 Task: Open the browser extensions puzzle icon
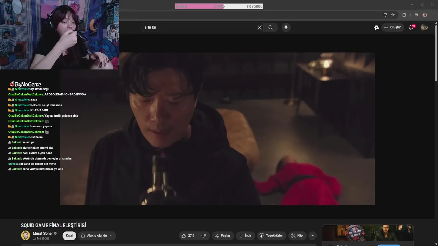pyautogui.click(x=404, y=15)
